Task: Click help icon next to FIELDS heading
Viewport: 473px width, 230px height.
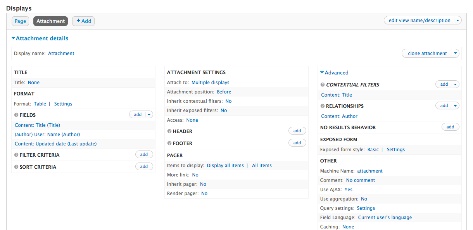Action: (x=16, y=115)
